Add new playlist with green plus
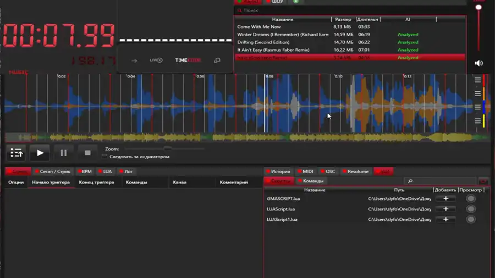Viewport: 495px width, 278px height. point(296,2)
